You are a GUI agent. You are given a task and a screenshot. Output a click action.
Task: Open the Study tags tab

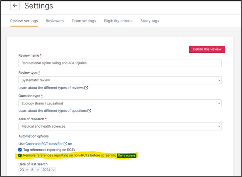150,21
